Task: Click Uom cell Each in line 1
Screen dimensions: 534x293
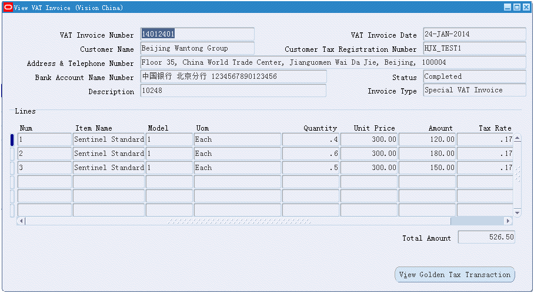Action: tap(238, 139)
